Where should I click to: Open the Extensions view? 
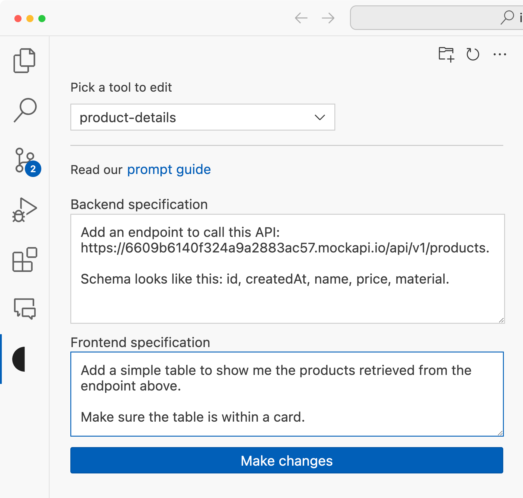click(x=25, y=260)
